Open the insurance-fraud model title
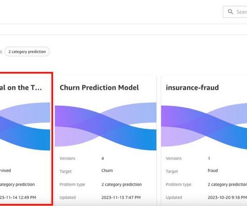The height and width of the screenshot is (206, 247). (192, 88)
